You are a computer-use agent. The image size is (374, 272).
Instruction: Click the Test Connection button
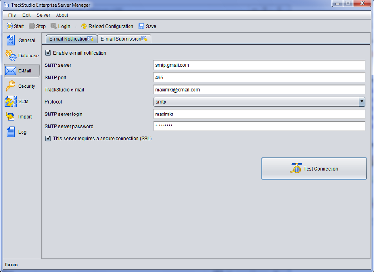coord(314,169)
